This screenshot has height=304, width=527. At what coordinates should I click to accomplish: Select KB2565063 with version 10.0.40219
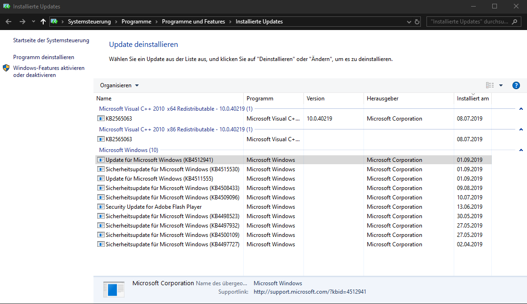294,118
